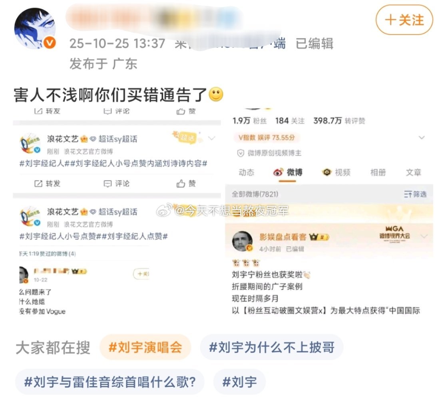Image resolution: width=446 pixels, height=420 pixels.
Task: Open the #刘宇为什么不上披哥 search tag
Action: point(272,348)
